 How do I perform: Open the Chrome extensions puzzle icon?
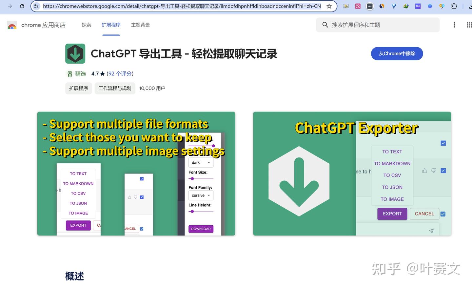(454, 6)
